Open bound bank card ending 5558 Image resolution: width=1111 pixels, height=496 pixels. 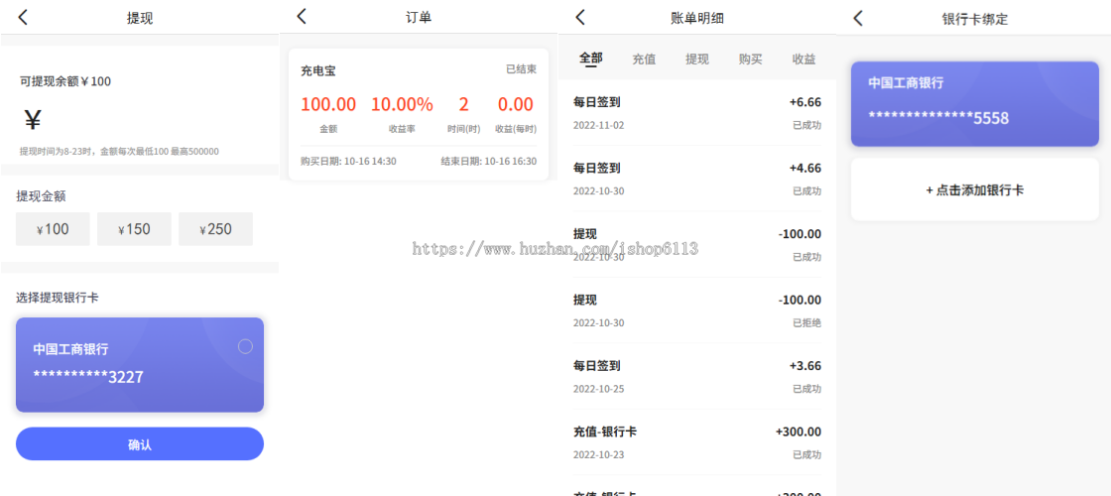pyautogui.click(x=975, y=104)
